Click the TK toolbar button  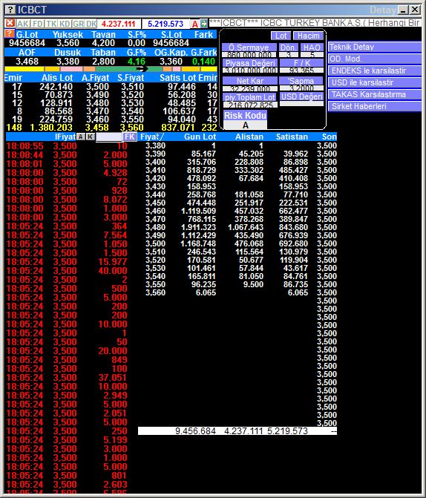(x=51, y=24)
